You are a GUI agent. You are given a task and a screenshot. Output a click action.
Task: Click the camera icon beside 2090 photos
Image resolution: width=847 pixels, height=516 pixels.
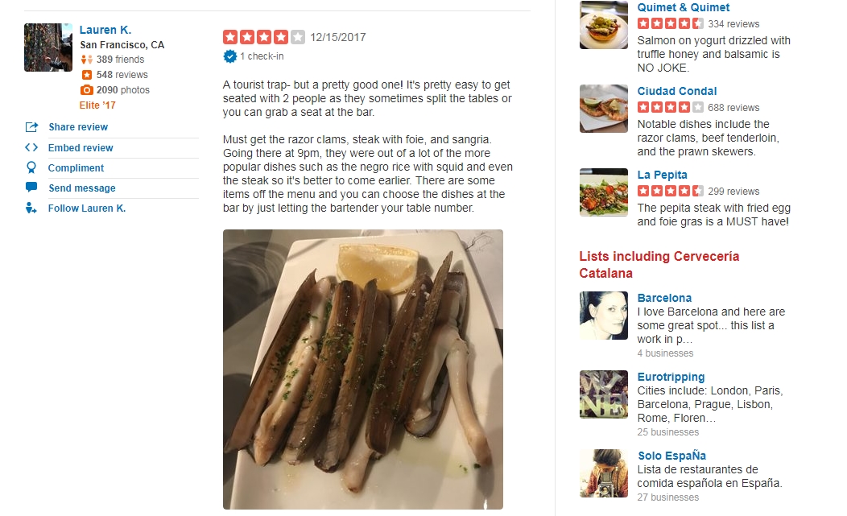point(86,89)
